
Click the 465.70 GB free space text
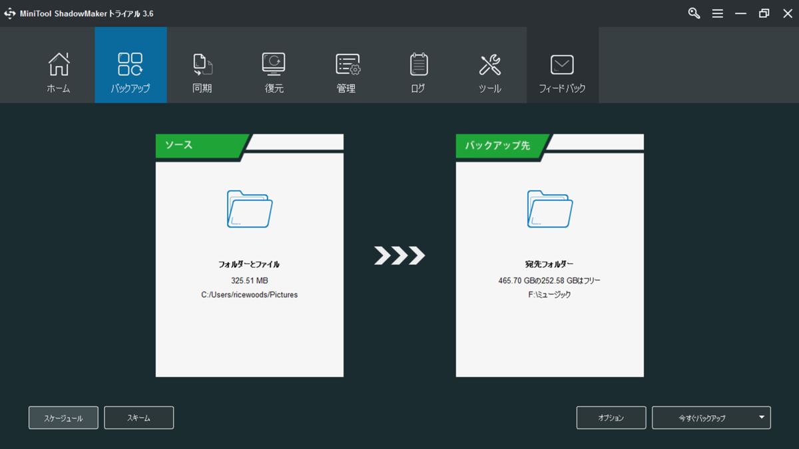[x=549, y=281]
